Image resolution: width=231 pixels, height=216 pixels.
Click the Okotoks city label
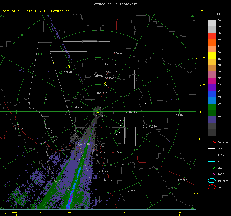click(103, 171)
